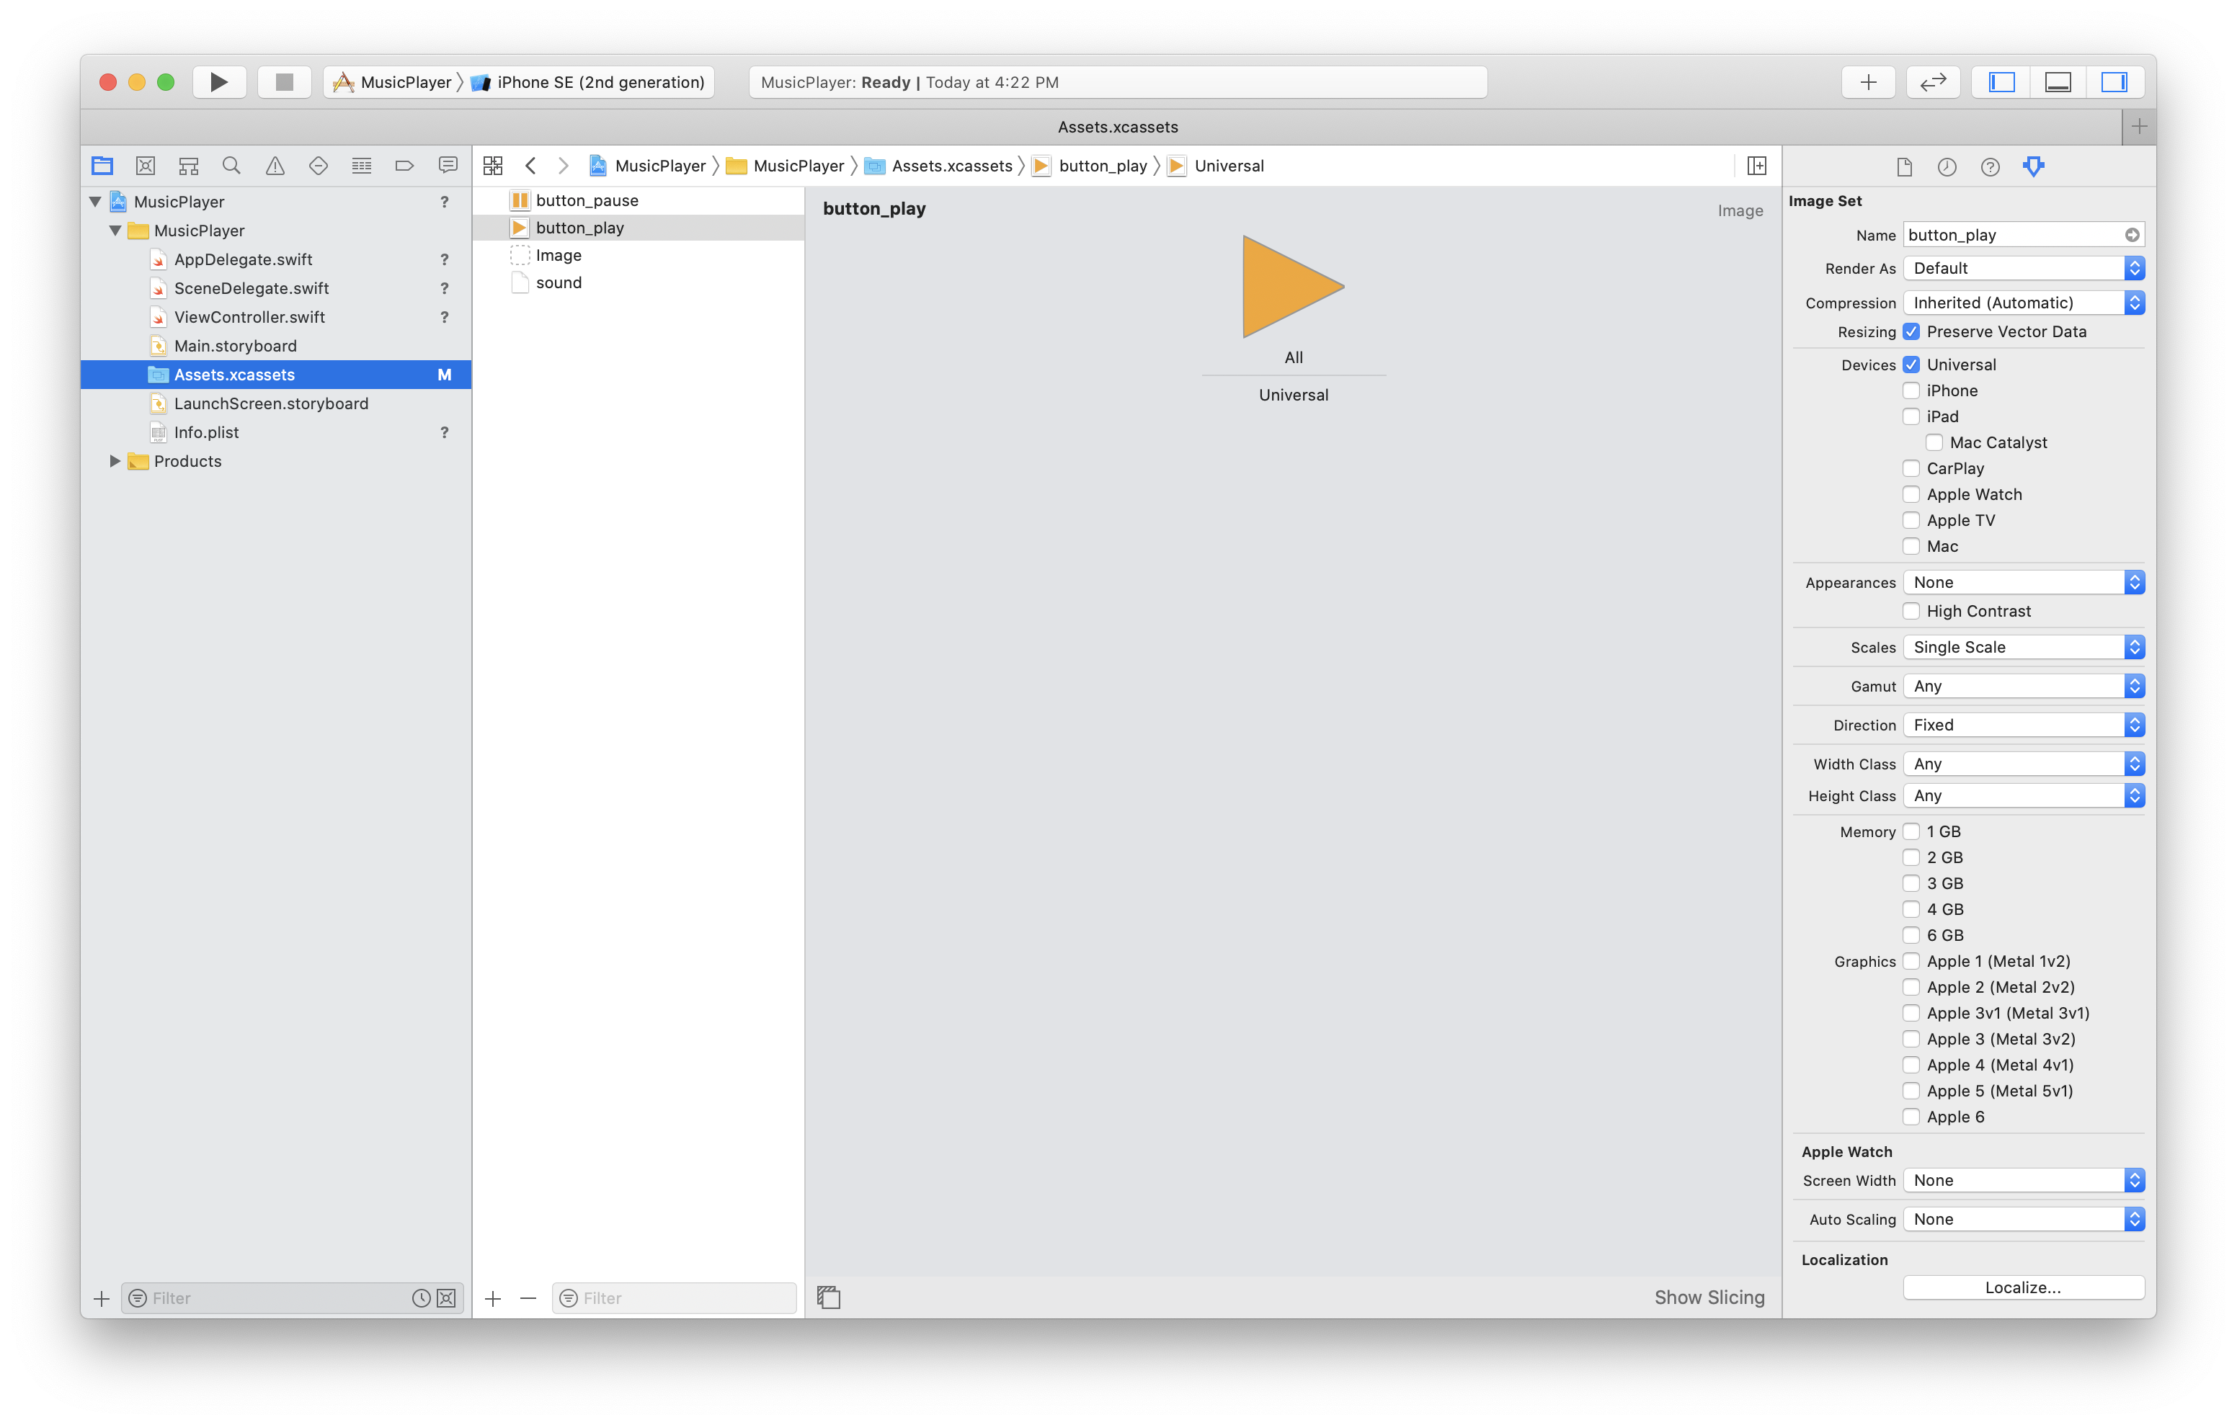Enable the iPhone device checkbox

coord(1911,390)
